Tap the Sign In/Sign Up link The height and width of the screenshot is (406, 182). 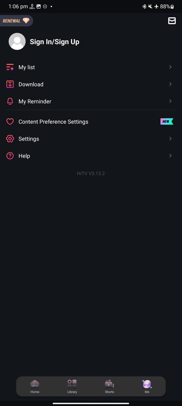tap(54, 42)
